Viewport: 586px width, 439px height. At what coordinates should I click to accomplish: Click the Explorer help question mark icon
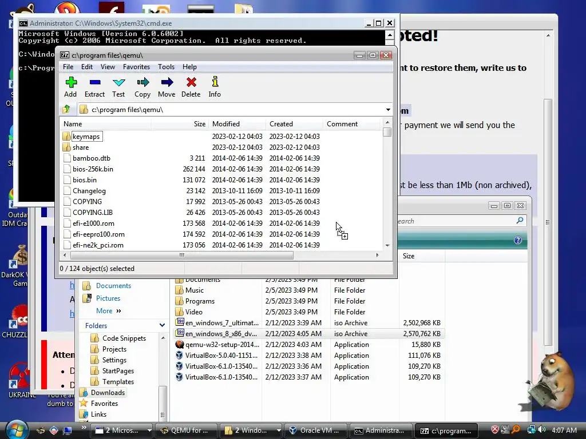(x=517, y=240)
